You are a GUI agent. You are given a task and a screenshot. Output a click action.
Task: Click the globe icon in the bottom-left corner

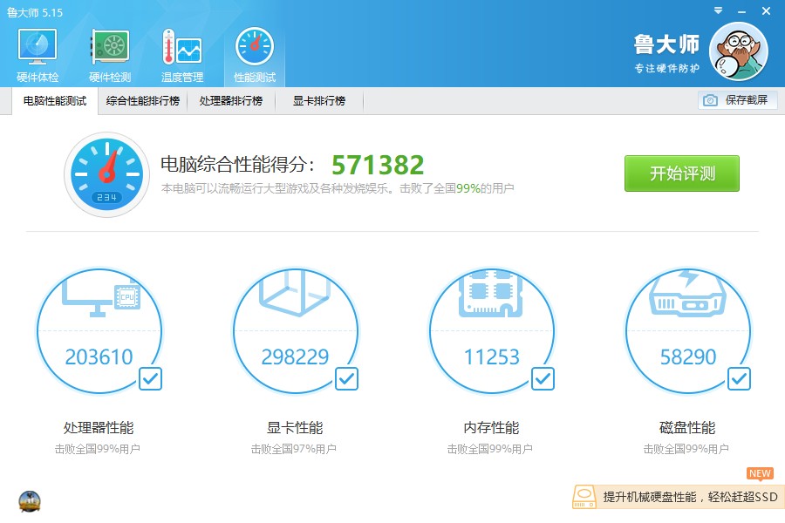point(31,501)
